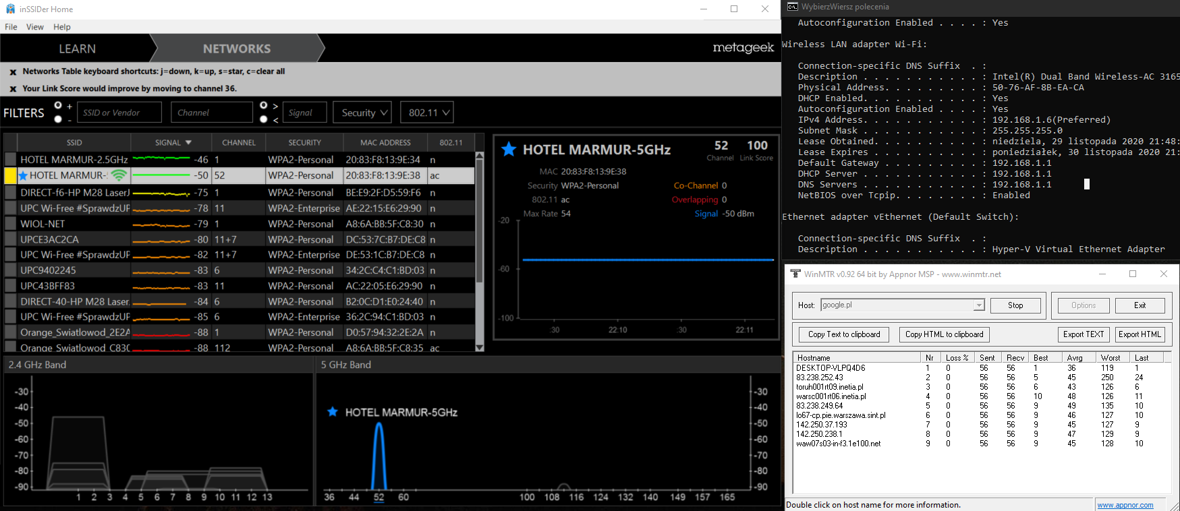Viewport: 1180px width, 511px height.
Task: Click the Channel filter input field
Action: 212,113
